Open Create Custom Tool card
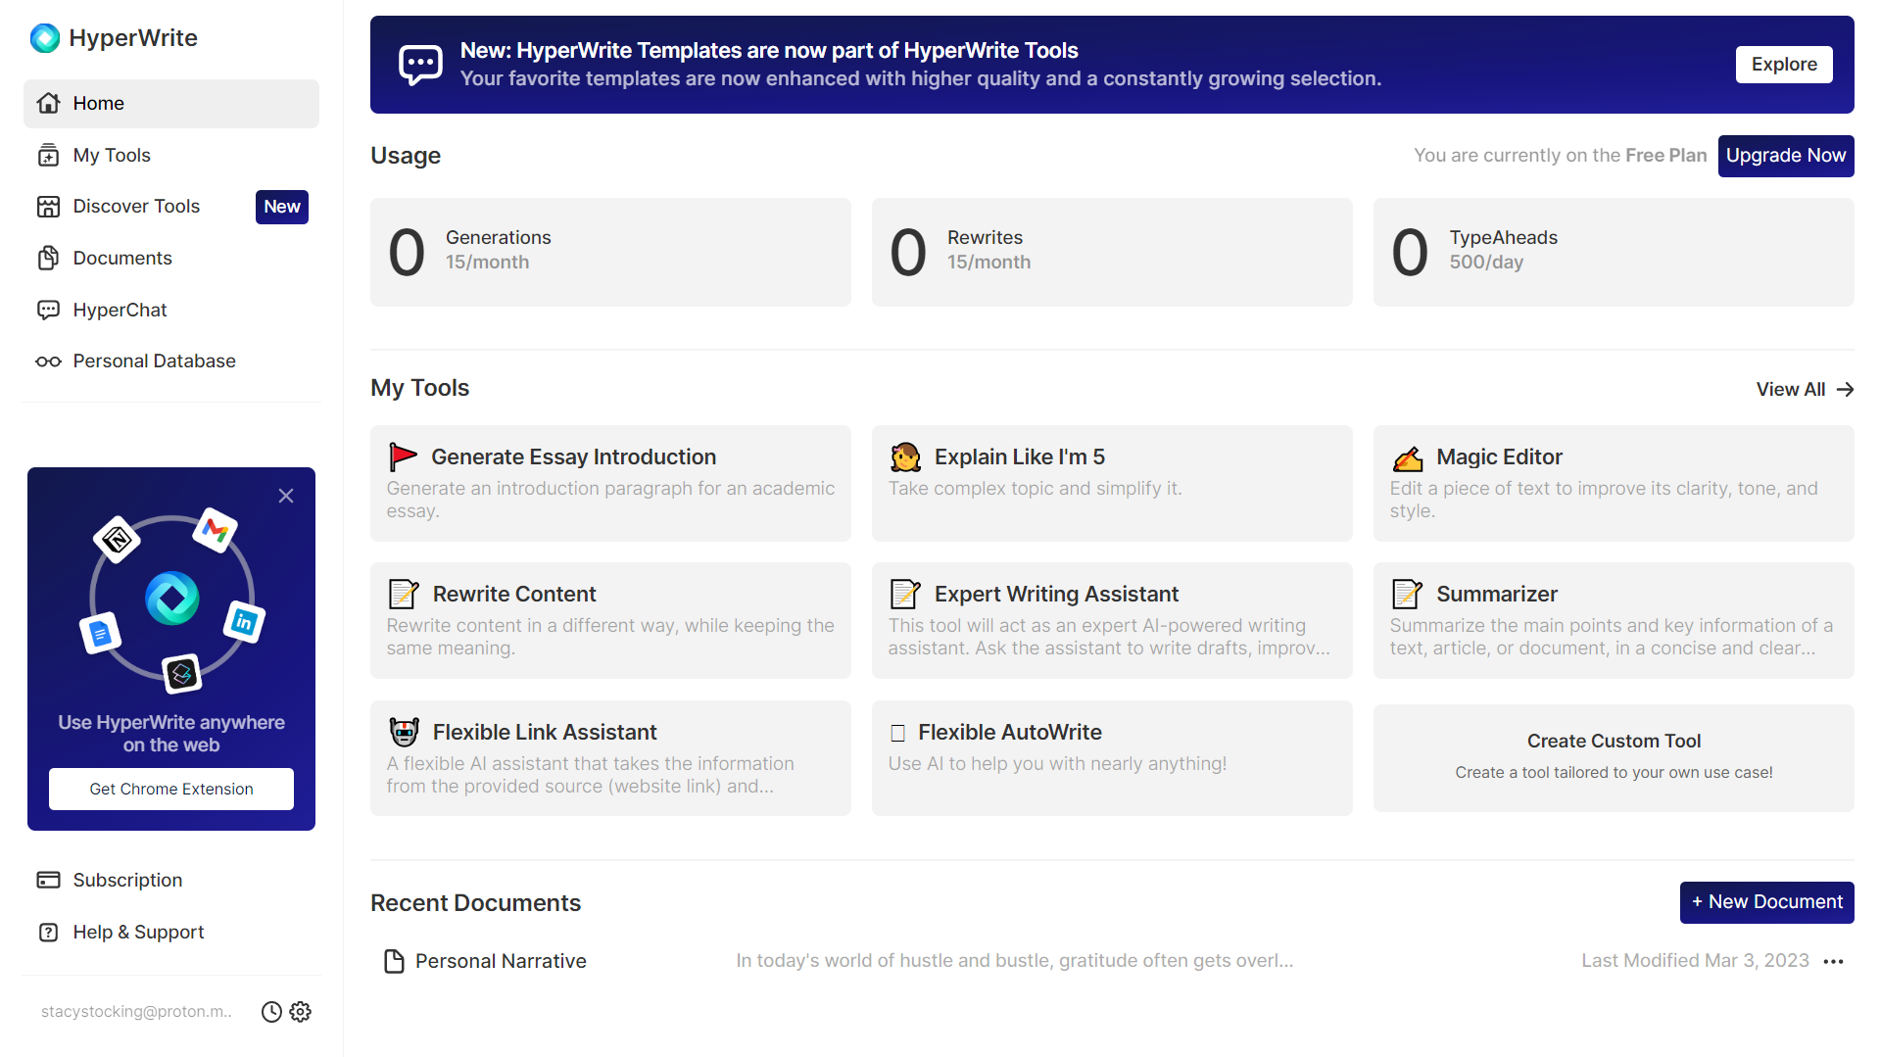Viewport: 1880px width, 1057px height. coord(1614,757)
